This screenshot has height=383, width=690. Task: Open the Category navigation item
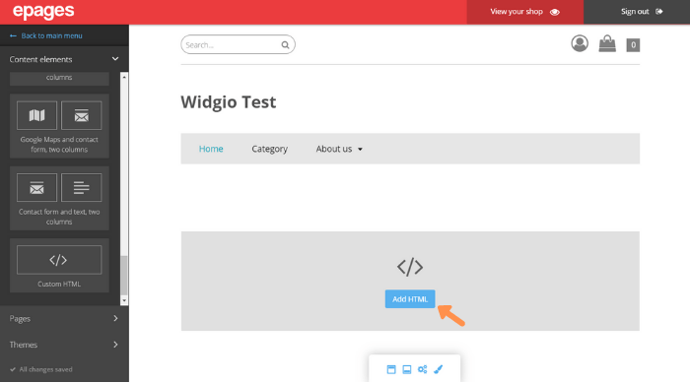click(x=270, y=149)
